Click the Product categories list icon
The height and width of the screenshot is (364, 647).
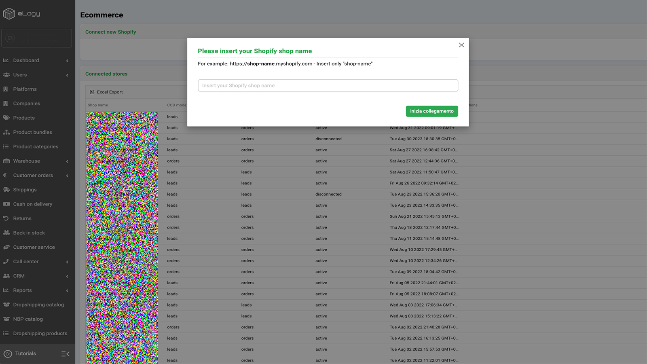6,146
